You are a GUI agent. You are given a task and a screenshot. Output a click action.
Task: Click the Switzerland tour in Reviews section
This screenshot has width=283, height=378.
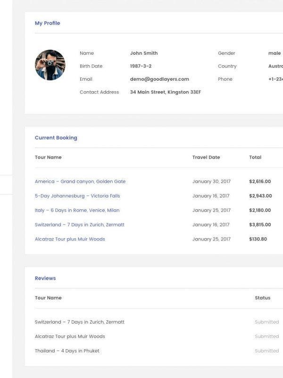coord(80,322)
